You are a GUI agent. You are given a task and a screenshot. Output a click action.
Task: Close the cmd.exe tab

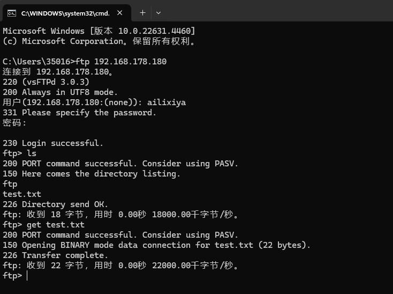[x=119, y=12]
